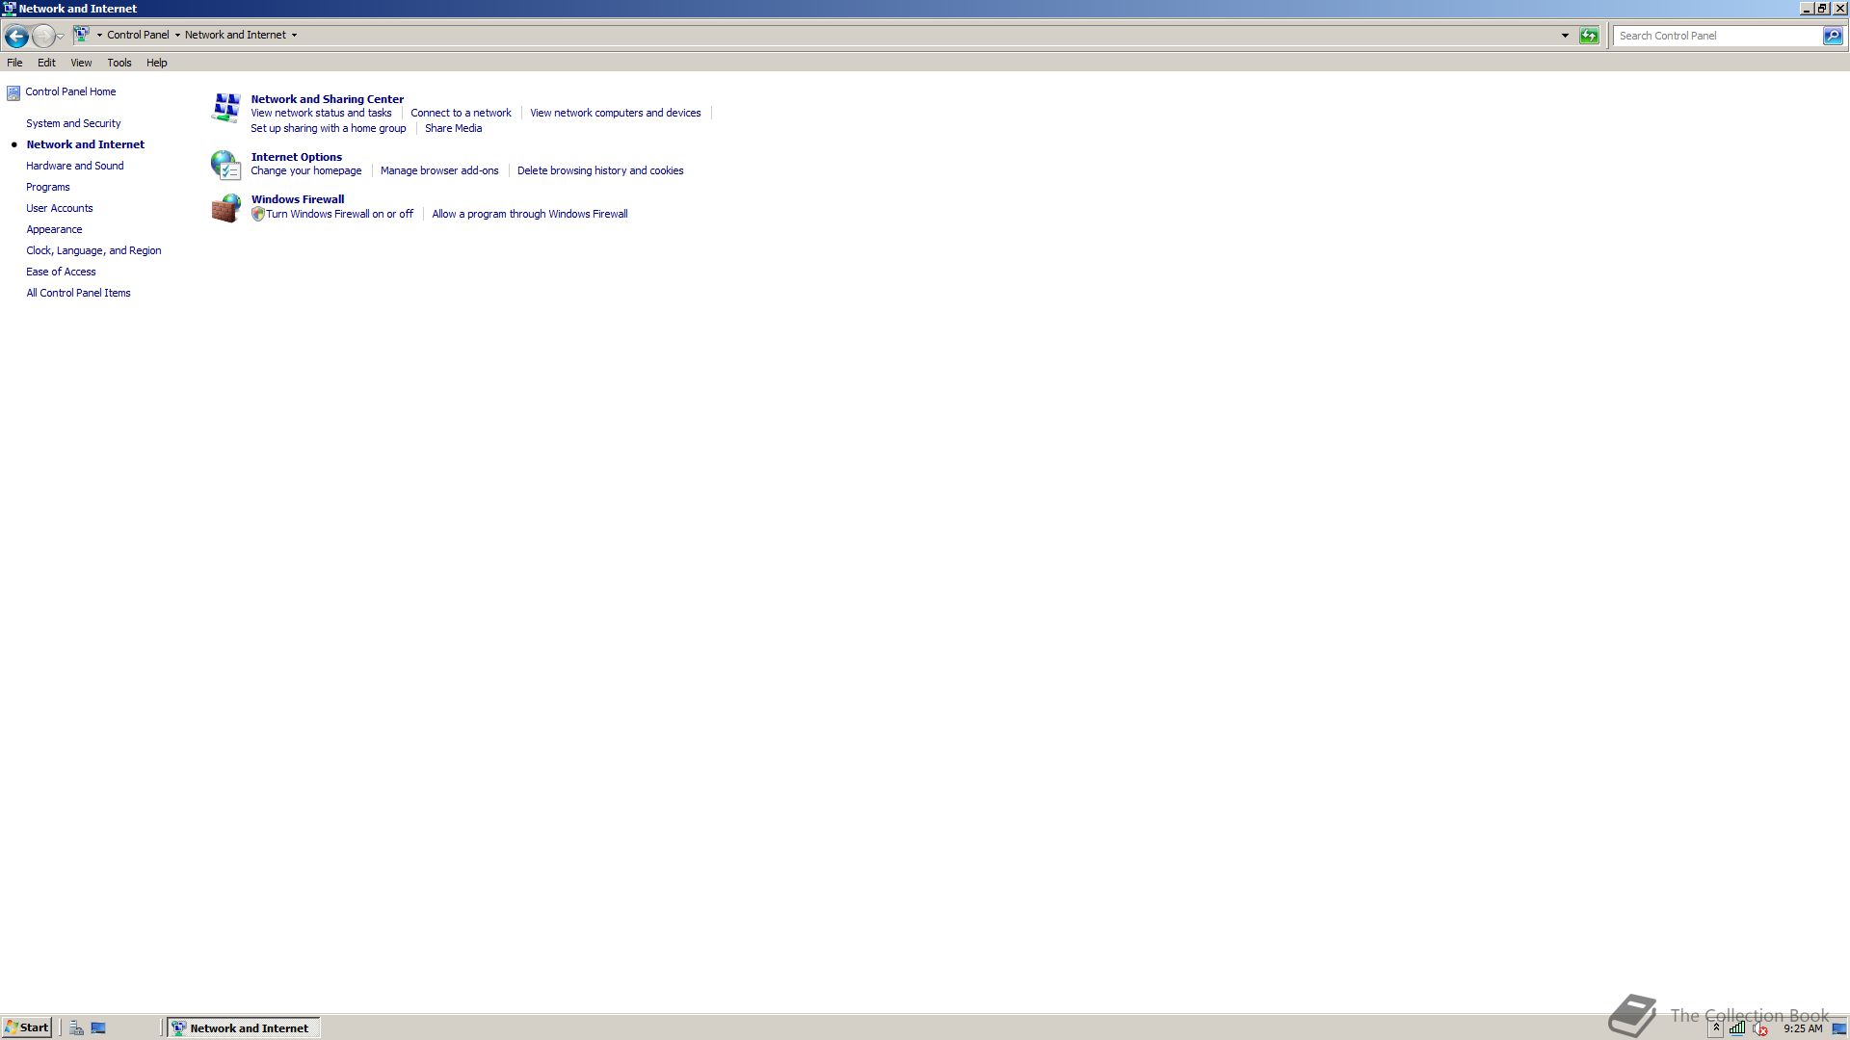Click the desktop icon at taskbar end
The image size is (1850, 1040).
coord(1838,1028)
